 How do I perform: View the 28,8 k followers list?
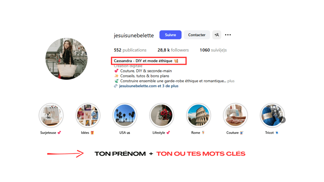pos(173,50)
